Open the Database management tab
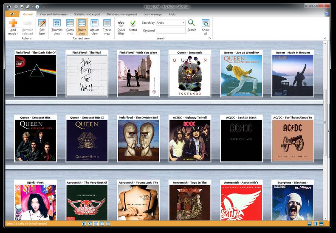 122,14
